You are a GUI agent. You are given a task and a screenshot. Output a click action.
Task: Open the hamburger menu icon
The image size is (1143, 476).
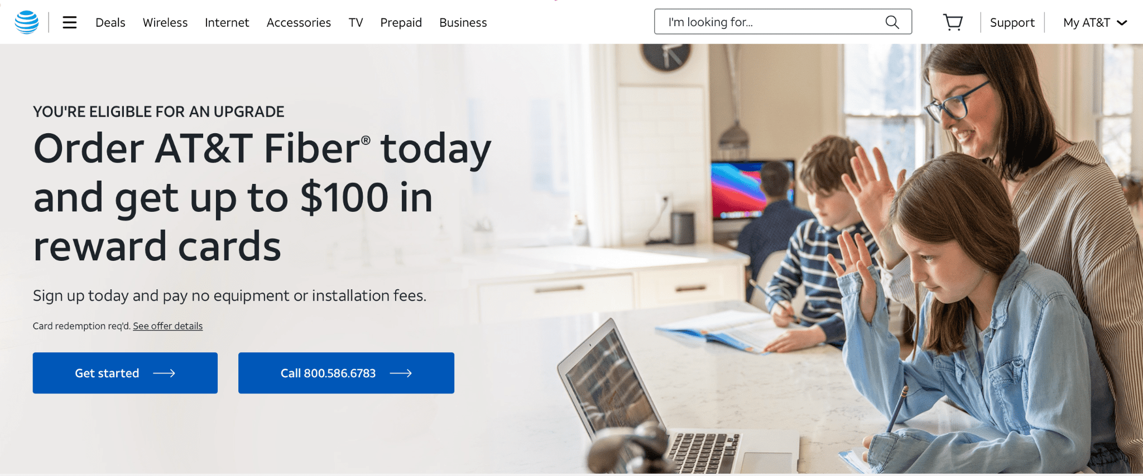point(70,22)
